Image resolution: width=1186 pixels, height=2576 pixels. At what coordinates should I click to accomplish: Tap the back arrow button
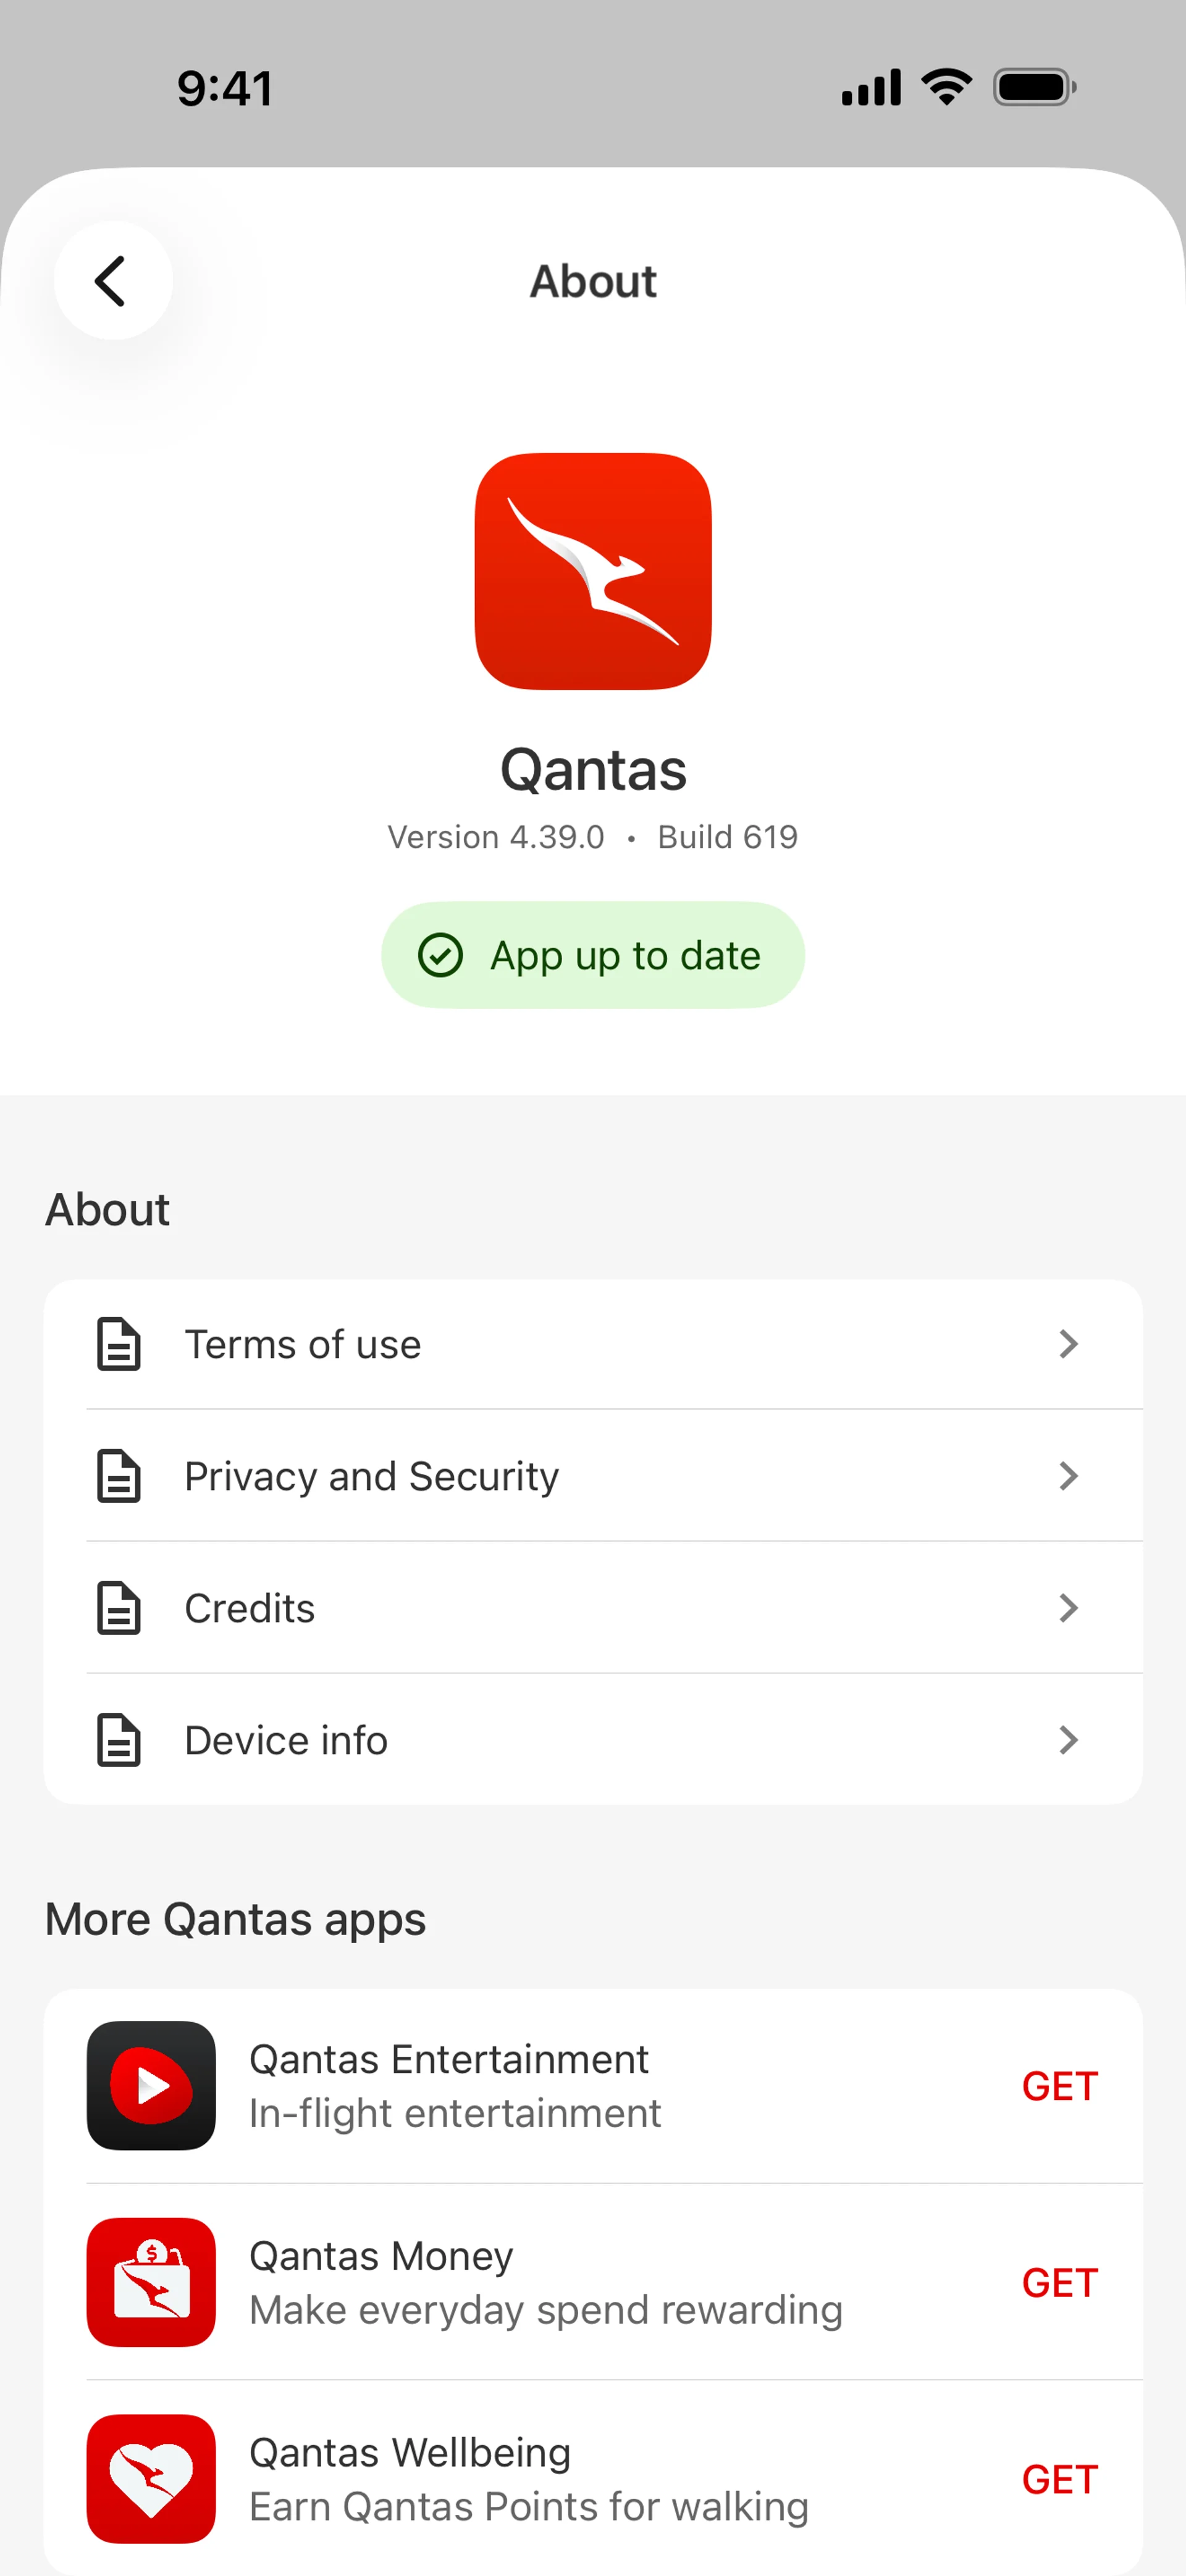(x=112, y=281)
